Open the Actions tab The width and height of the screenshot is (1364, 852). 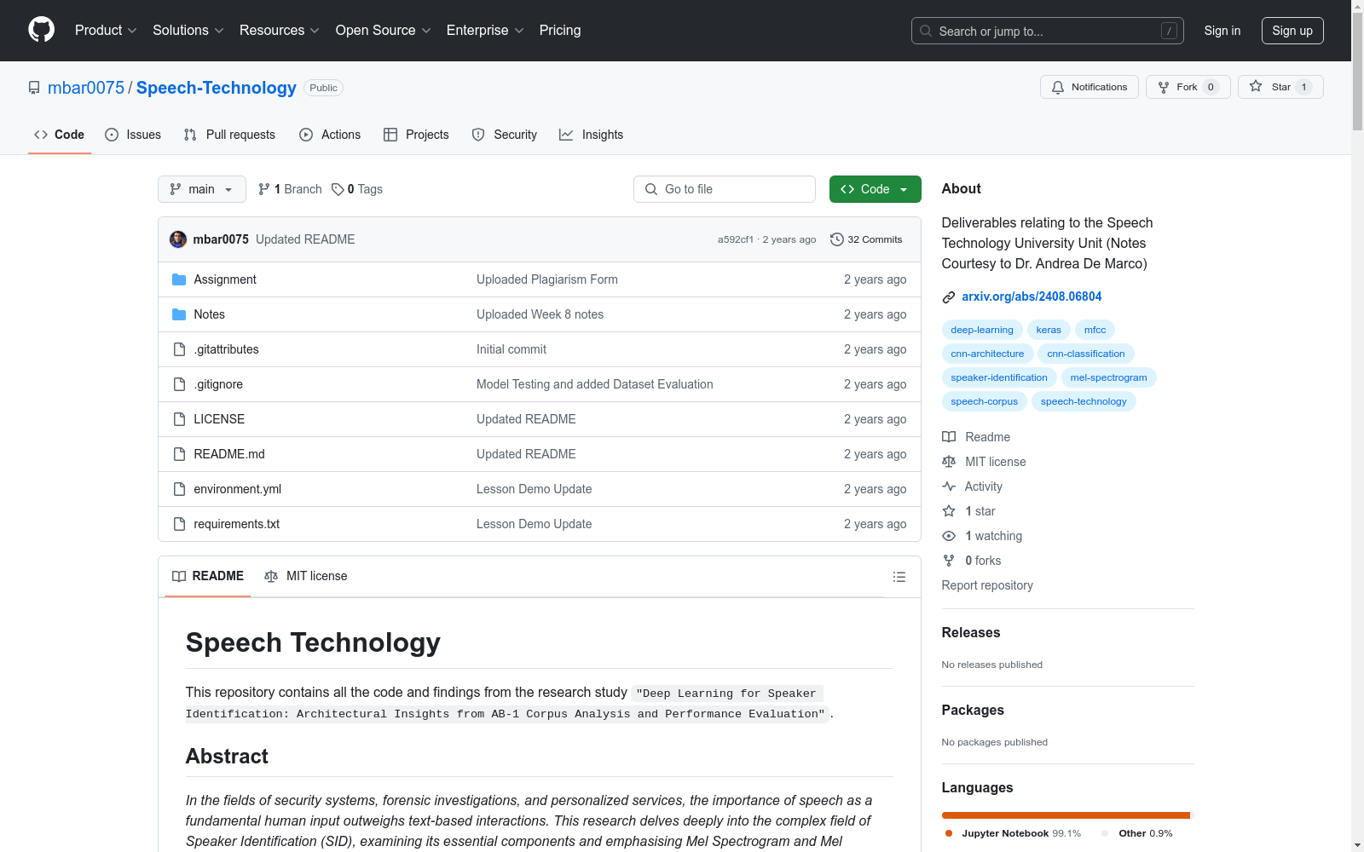(330, 135)
